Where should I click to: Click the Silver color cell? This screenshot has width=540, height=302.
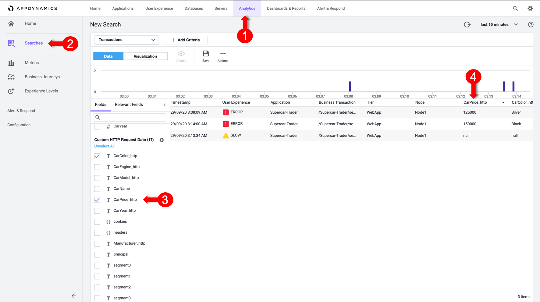pyautogui.click(x=516, y=112)
